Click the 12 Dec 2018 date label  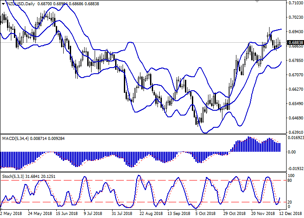point(290,214)
